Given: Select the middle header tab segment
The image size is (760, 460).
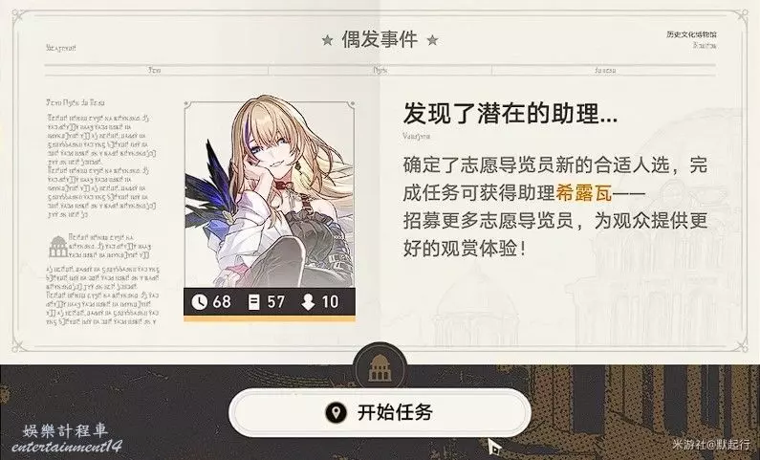Looking at the screenshot, I should (x=380, y=70).
